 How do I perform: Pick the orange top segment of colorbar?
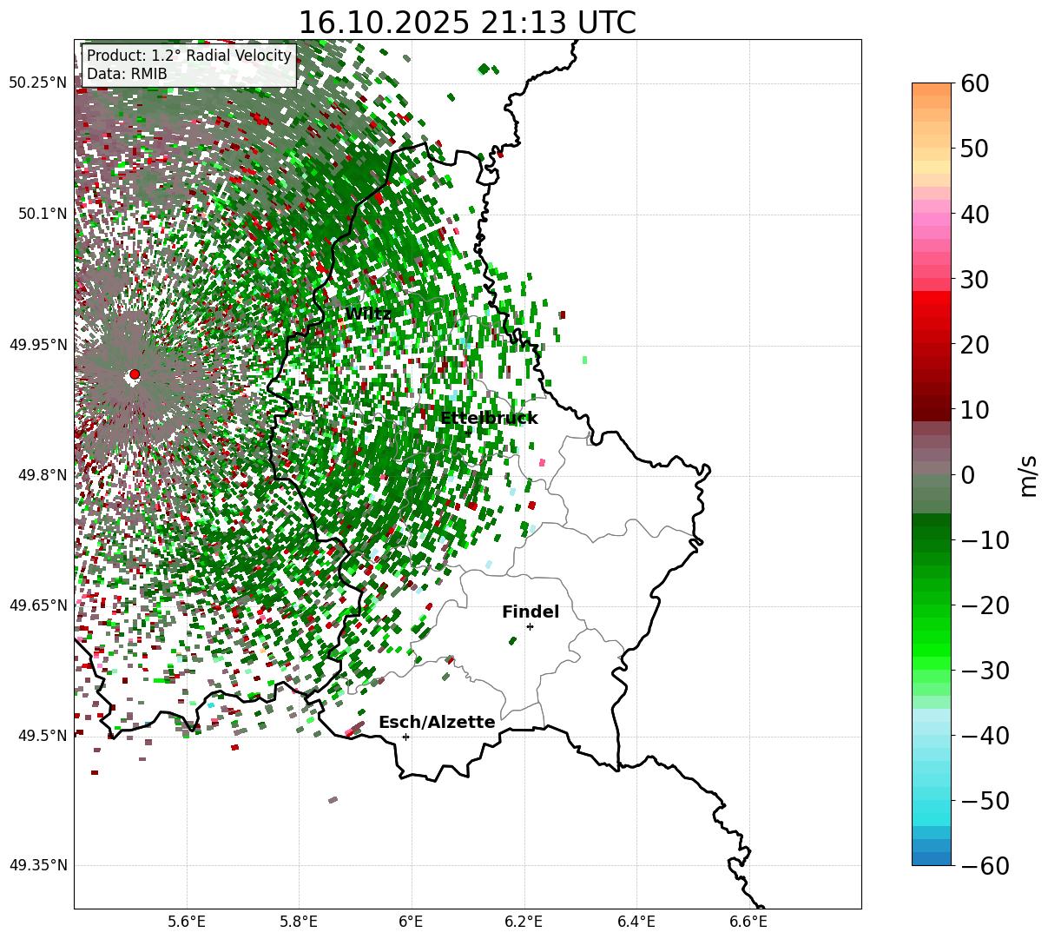[x=932, y=89]
